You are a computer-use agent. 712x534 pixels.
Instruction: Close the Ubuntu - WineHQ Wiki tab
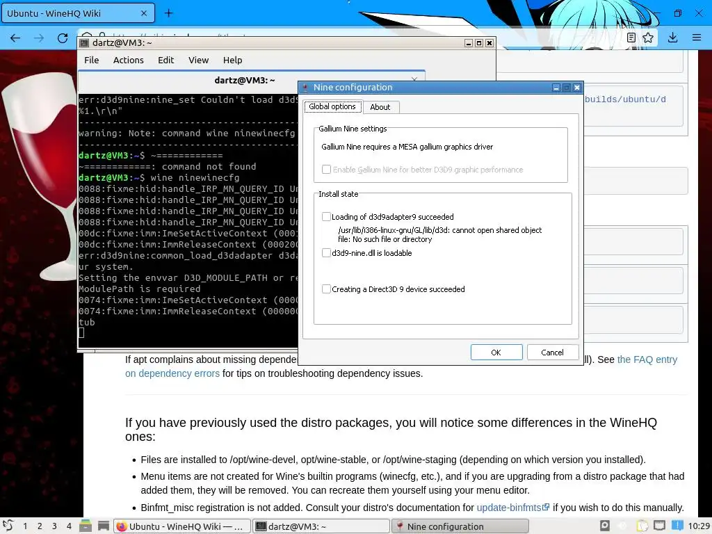pos(144,13)
